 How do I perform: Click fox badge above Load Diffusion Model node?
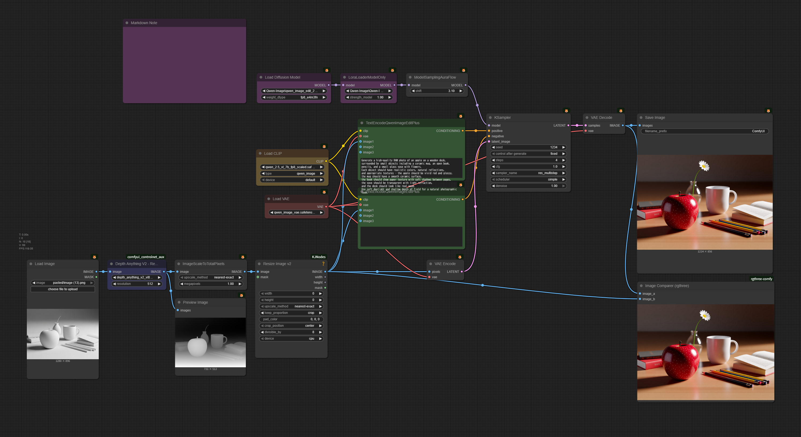(x=326, y=70)
